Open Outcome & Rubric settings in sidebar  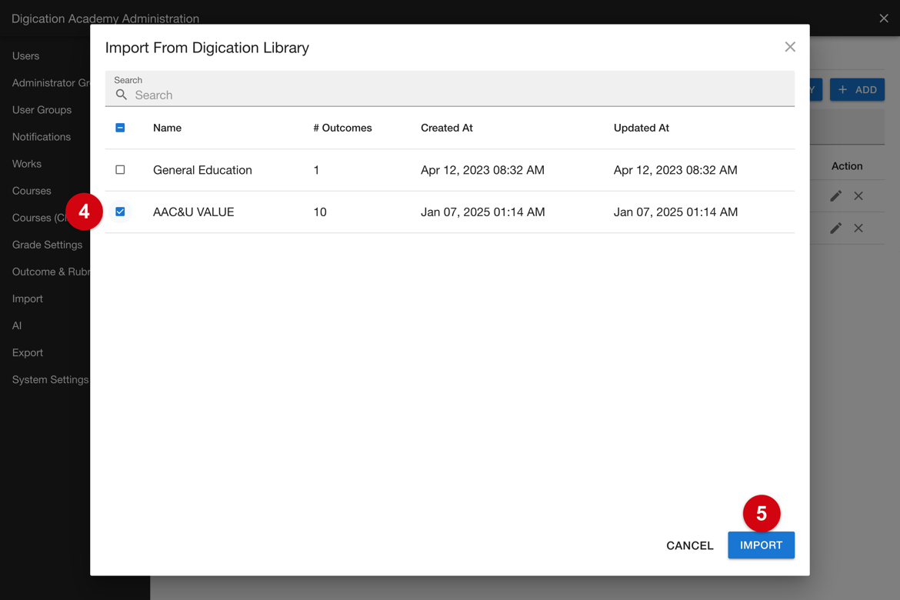51,272
